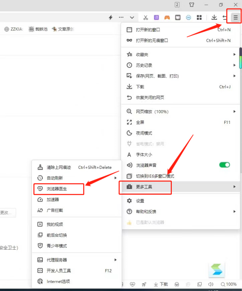Click the scissors screenshot icon in toolbar

[146, 17]
